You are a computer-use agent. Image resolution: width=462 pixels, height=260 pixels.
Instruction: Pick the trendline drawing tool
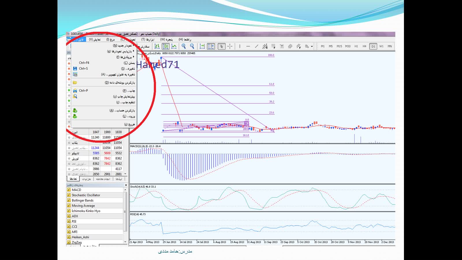click(x=256, y=46)
